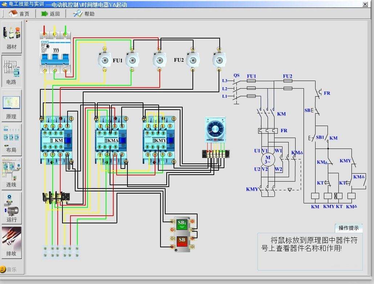Viewport: 374px width, 284px height.
Task: Open the 帮助 help tool
Action: 84,14
